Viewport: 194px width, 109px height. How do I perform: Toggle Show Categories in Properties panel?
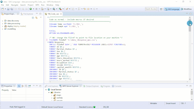(19, 86)
